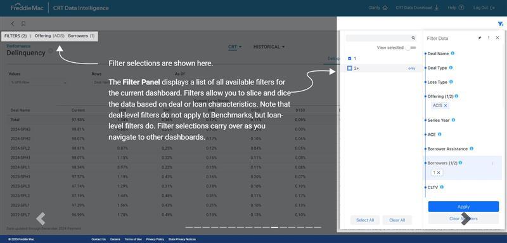The width and height of the screenshot is (507, 243).
Task: Go back with the left arrow icon
Action: 13,23
